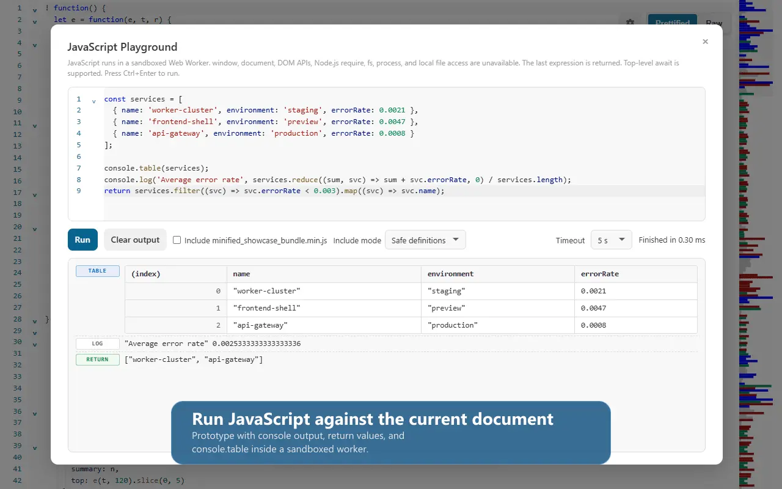The image size is (782, 489).
Task: Select the "production" table cell
Action: (x=497, y=325)
